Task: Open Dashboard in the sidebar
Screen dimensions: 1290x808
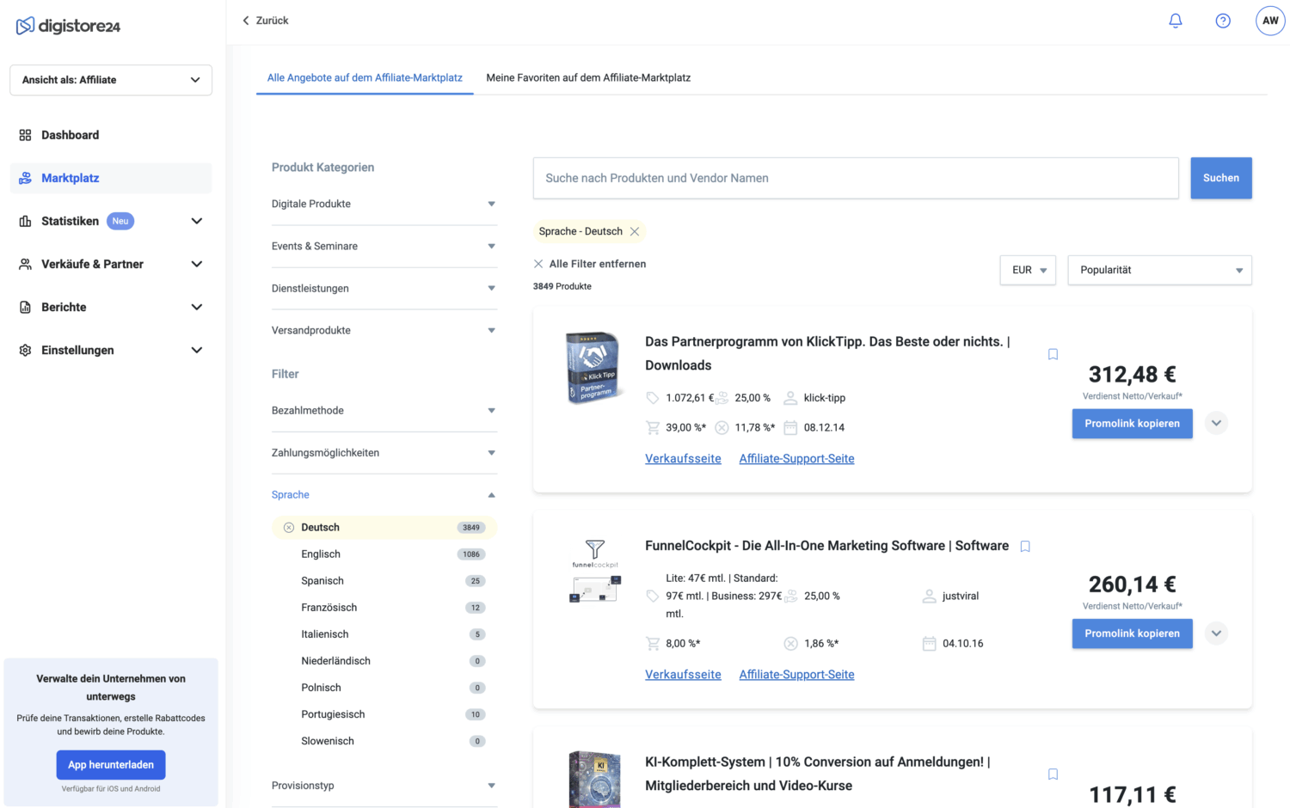Action: 111,135
